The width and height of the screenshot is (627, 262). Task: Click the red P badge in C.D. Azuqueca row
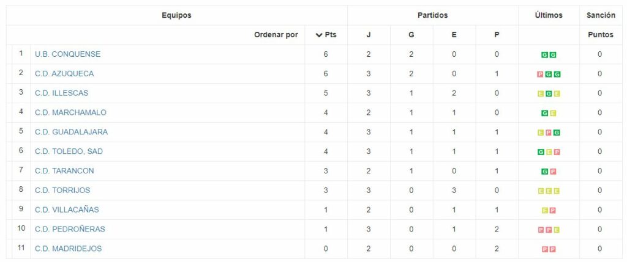(541, 74)
